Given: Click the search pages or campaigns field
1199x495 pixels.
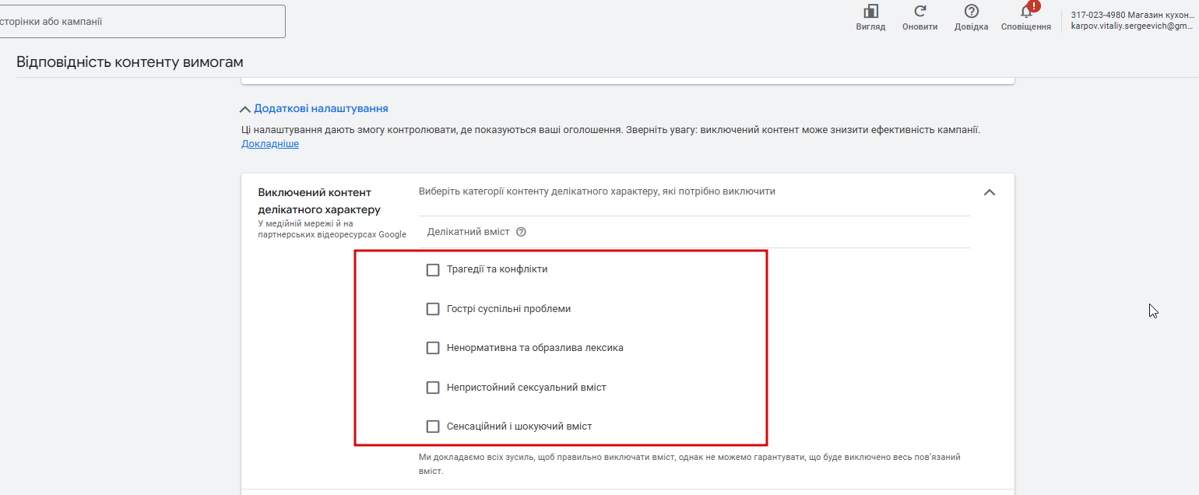Looking at the screenshot, I should pyautogui.click(x=140, y=22).
